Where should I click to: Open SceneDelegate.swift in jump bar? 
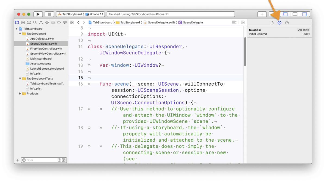(x=159, y=22)
